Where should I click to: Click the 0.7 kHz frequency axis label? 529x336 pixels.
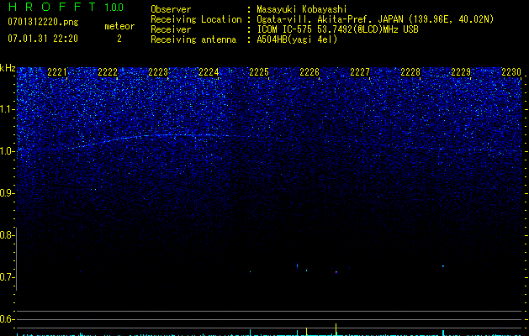click(x=8, y=277)
